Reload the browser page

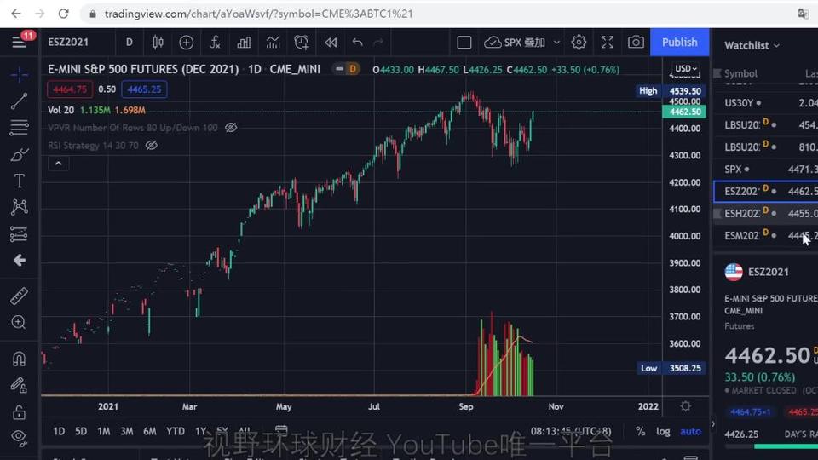point(64,14)
